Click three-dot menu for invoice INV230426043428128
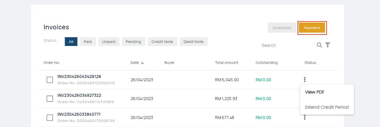 304,80
